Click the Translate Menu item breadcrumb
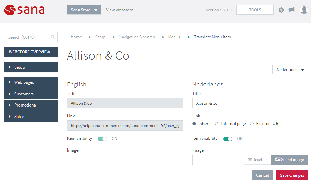Viewport: 311px width, 184px height. coord(212,37)
